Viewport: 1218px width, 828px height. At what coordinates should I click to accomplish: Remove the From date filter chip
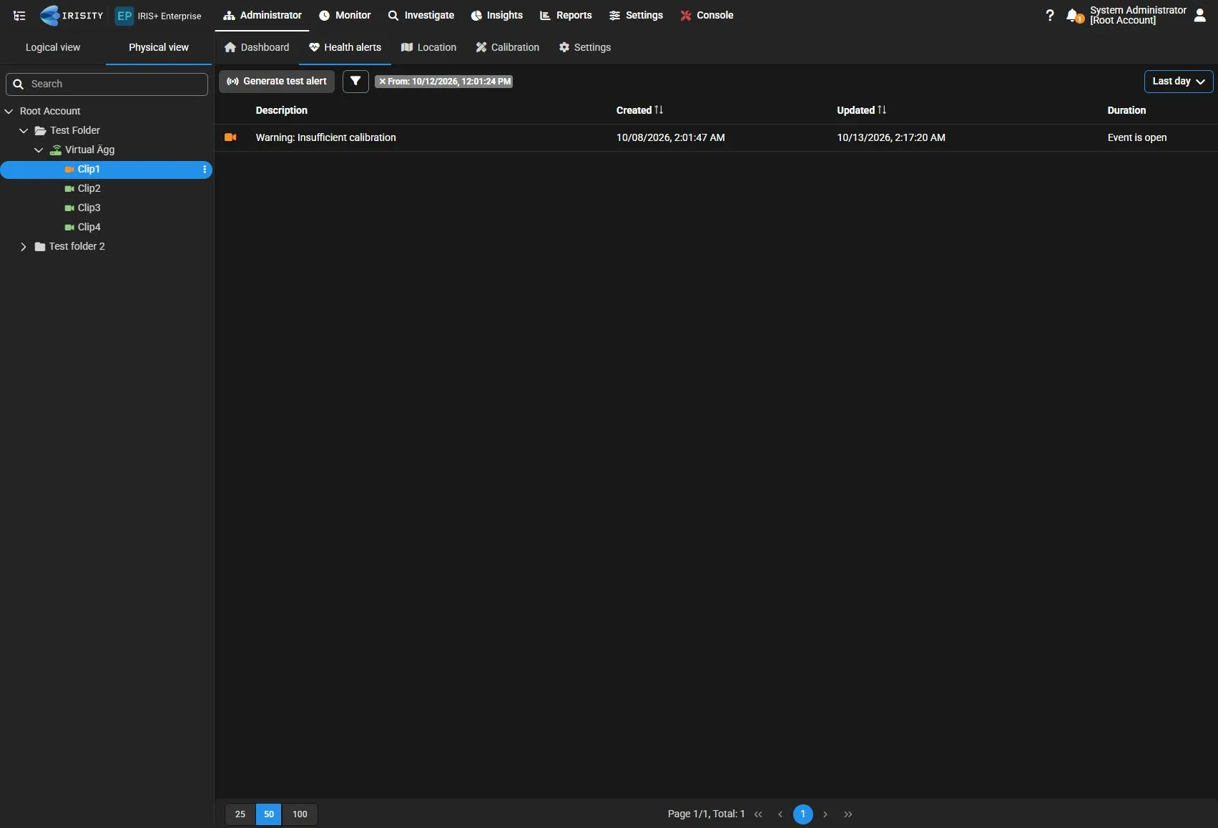pos(382,82)
